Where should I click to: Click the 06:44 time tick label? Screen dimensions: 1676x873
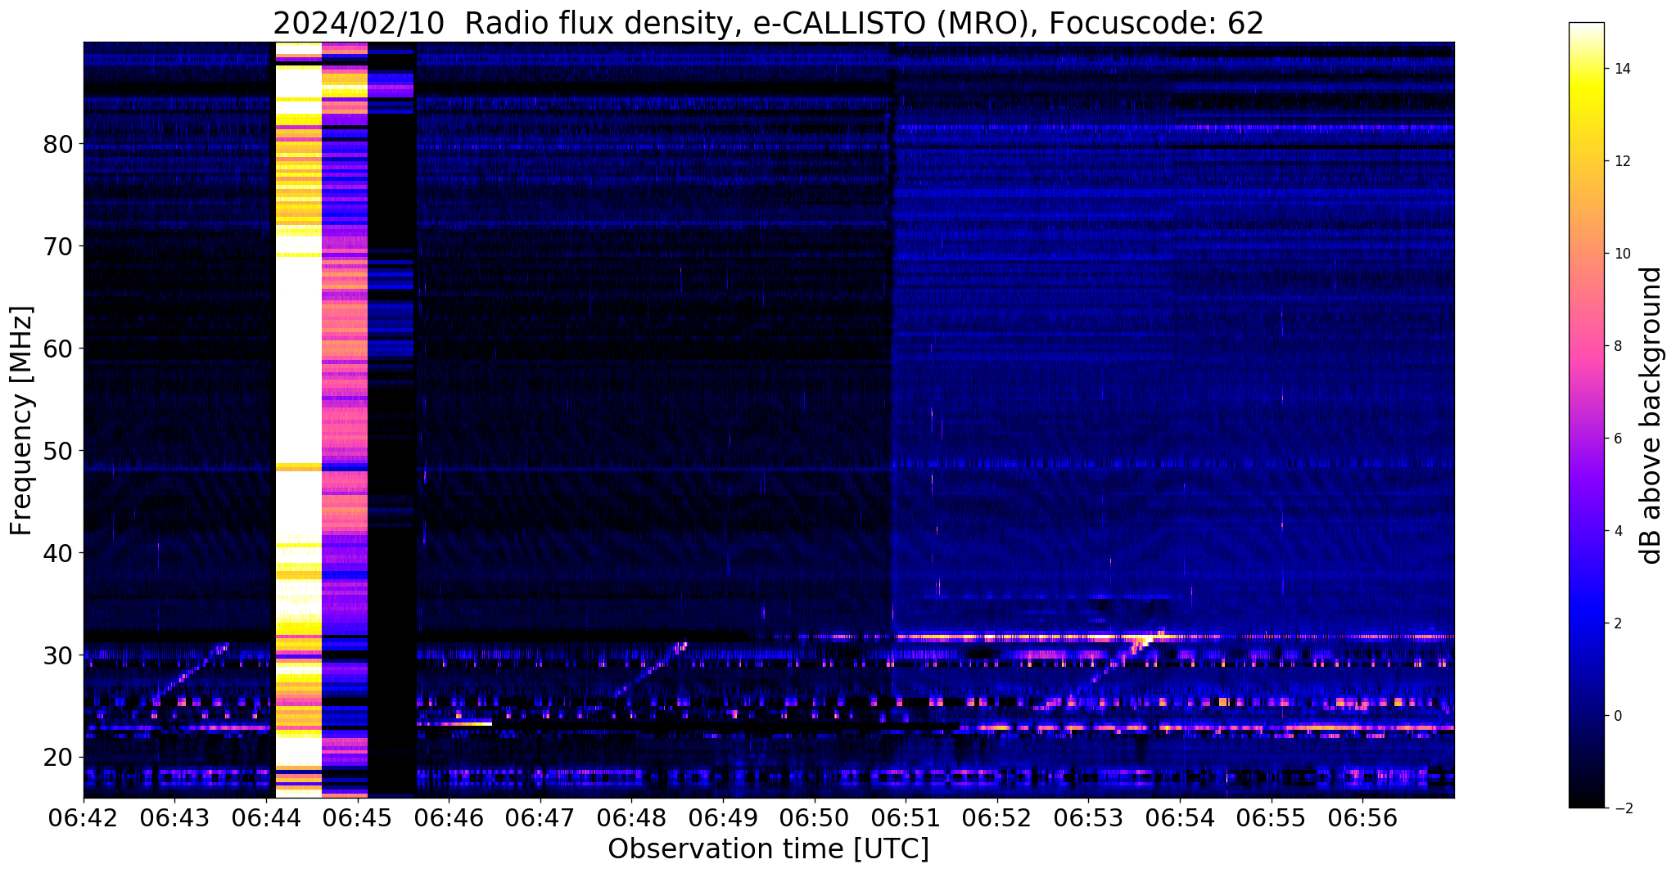pos(266,818)
